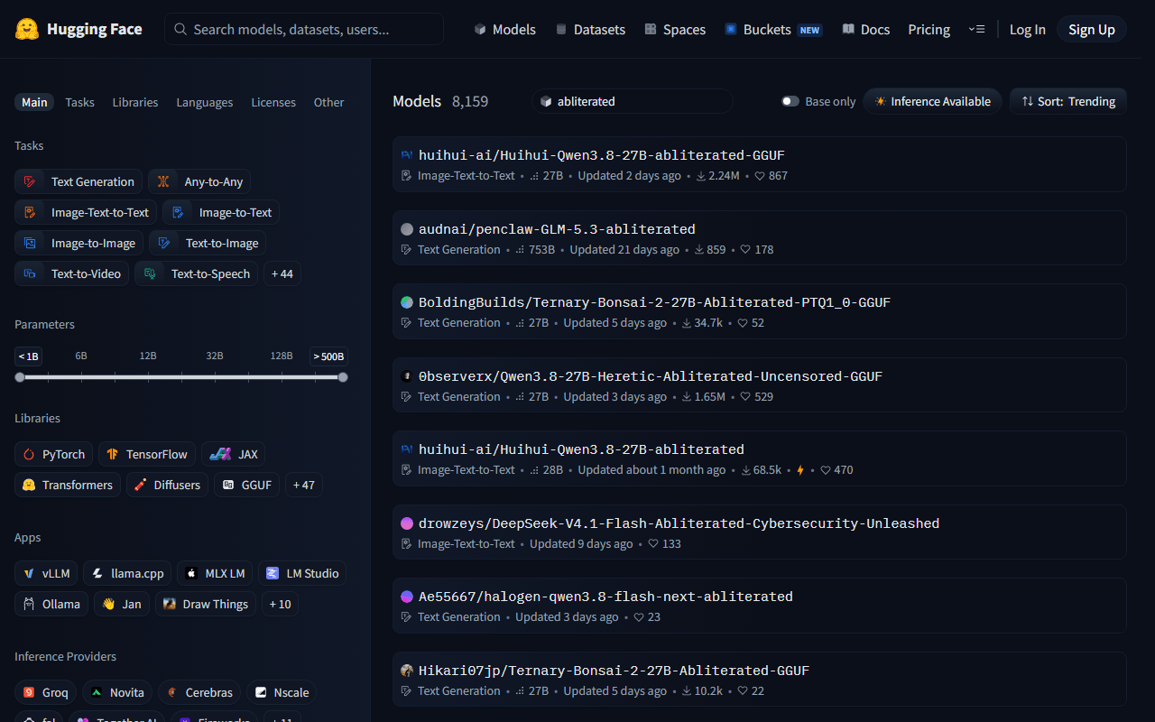Click the TensorFlow library icon
This screenshot has width=1155, height=722.
[x=114, y=454]
